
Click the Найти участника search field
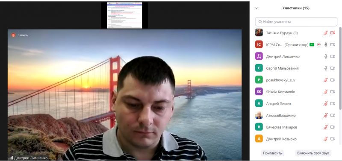pyautogui.click(x=296, y=22)
